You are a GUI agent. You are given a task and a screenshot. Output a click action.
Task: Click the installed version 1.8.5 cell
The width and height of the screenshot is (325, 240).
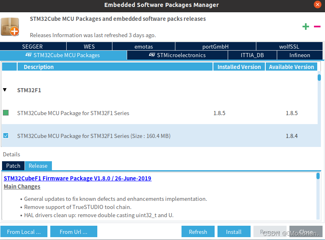coord(219,113)
